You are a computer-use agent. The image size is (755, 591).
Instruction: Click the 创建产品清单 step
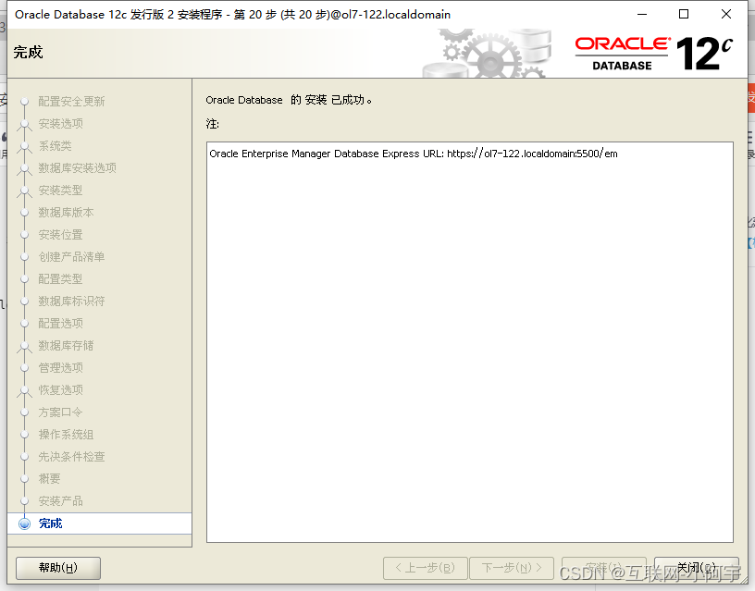point(71,256)
